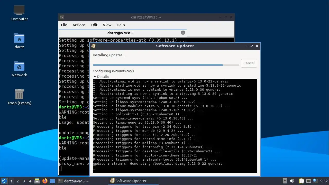
Task: Collapse the Details expander in Software Updater
Action: pos(95,77)
